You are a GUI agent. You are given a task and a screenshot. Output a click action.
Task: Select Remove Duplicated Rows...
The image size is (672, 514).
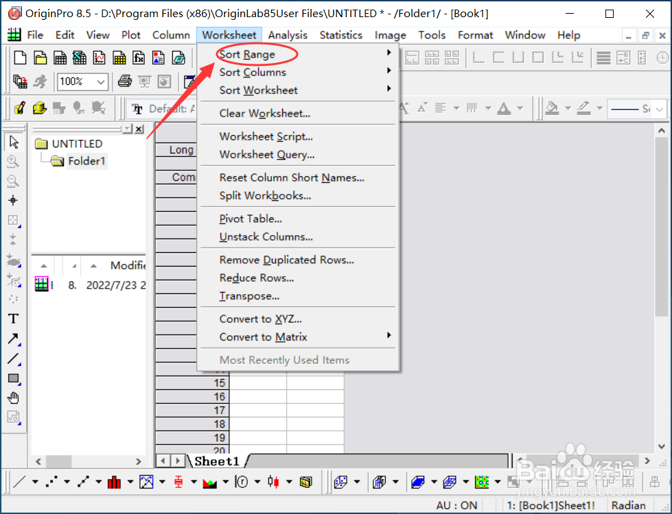pyautogui.click(x=299, y=260)
